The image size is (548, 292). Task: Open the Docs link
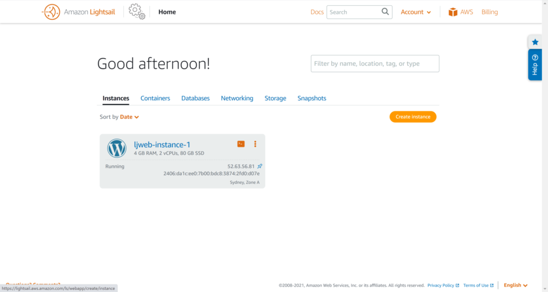[317, 12]
